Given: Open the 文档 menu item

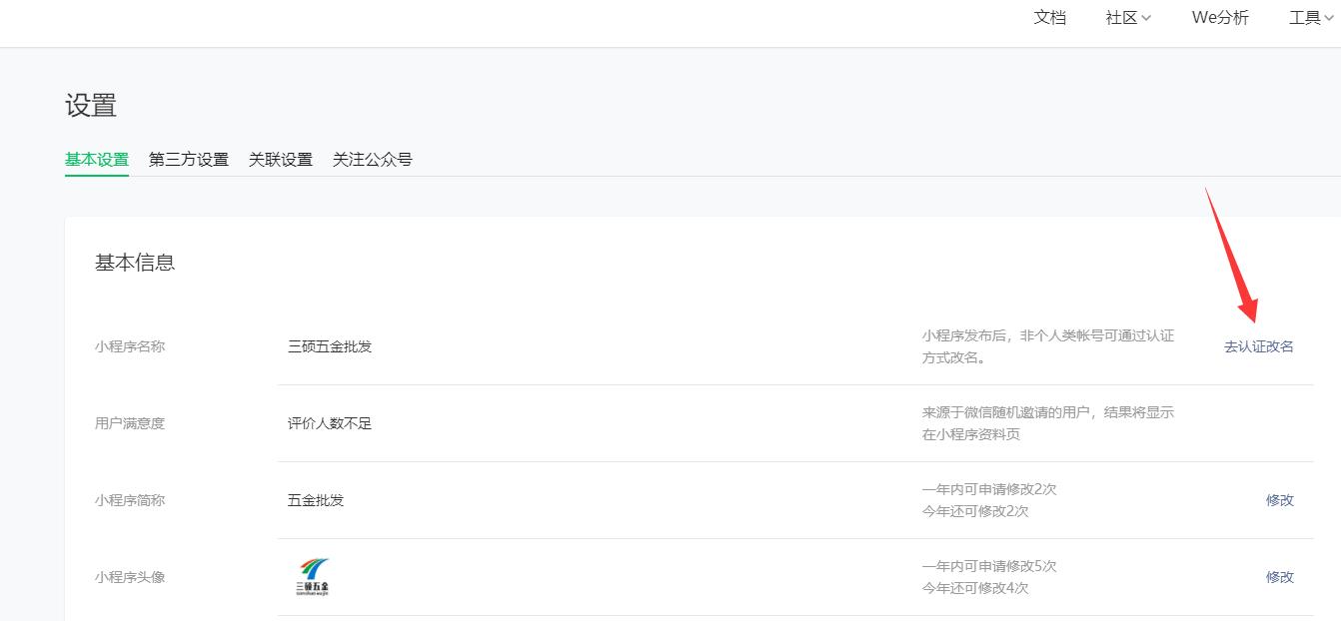Looking at the screenshot, I should [1049, 18].
